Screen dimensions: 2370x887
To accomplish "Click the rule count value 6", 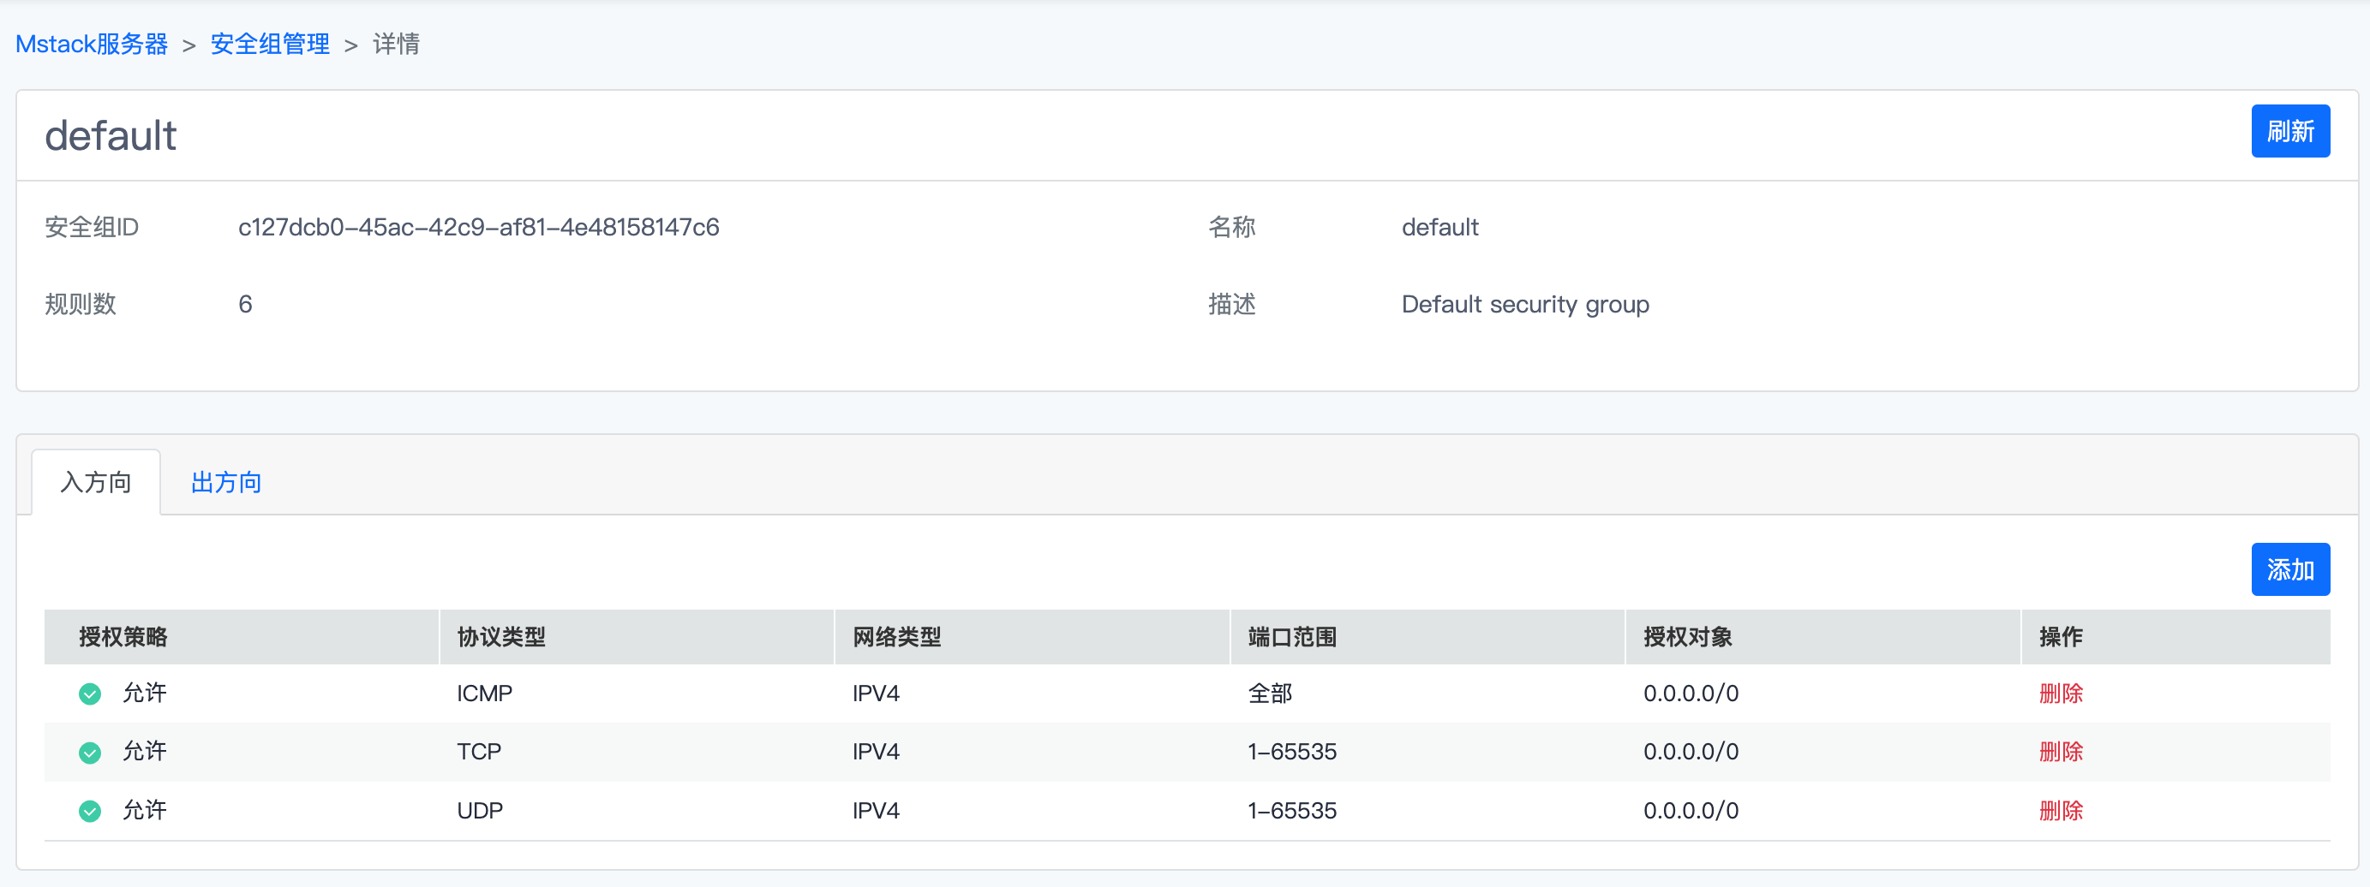I will (245, 304).
